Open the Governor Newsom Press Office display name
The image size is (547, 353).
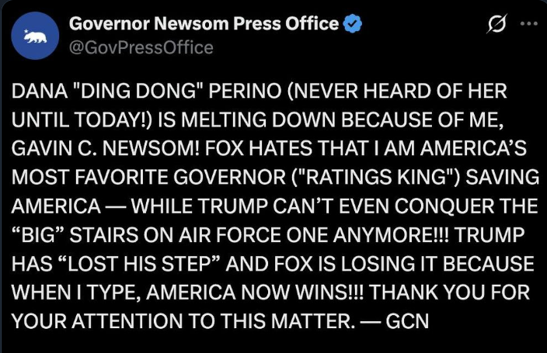click(204, 24)
